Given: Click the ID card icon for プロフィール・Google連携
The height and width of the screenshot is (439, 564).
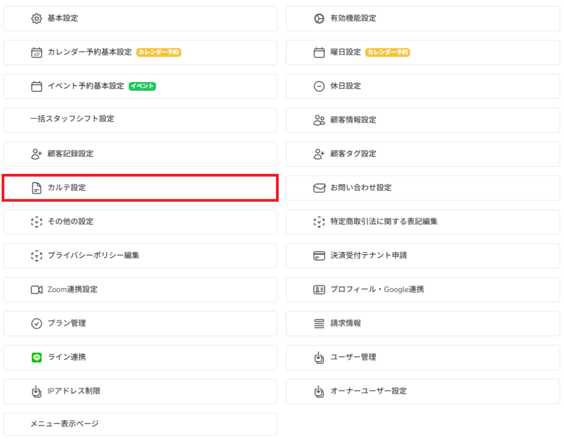Looking at the screenshot, I should click(x=319, y=290).
